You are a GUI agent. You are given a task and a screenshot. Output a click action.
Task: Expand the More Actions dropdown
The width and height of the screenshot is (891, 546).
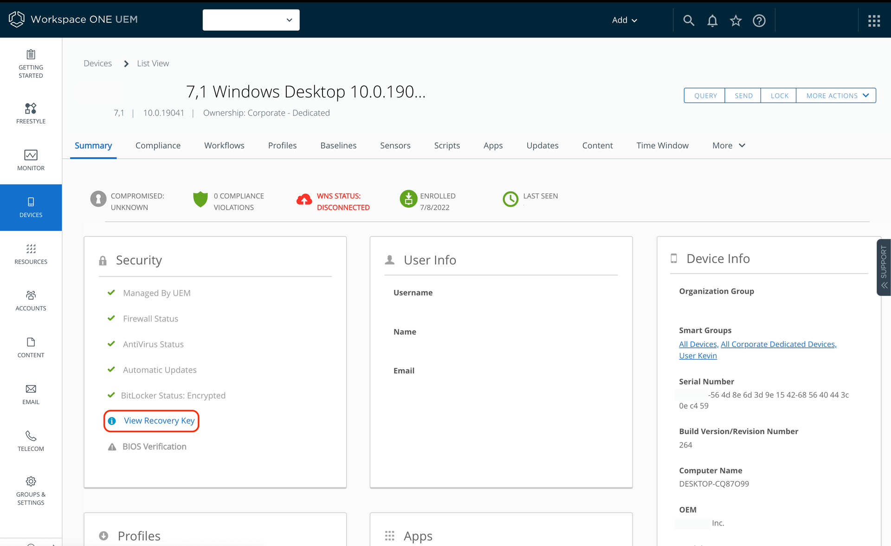pos(836,96)
